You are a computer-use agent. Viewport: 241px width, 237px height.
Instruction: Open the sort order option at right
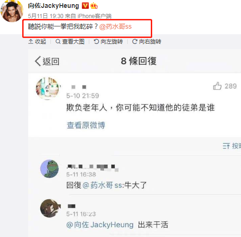[x=232, y=146]
